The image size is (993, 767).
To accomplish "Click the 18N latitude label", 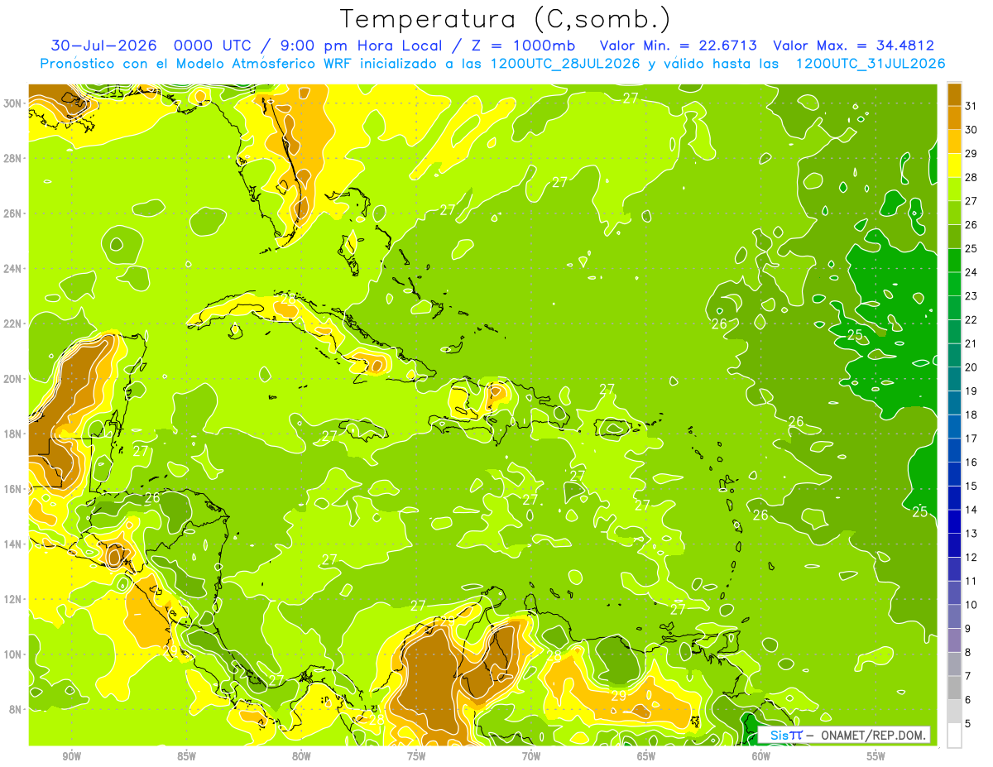I will (x=13, y=434).
